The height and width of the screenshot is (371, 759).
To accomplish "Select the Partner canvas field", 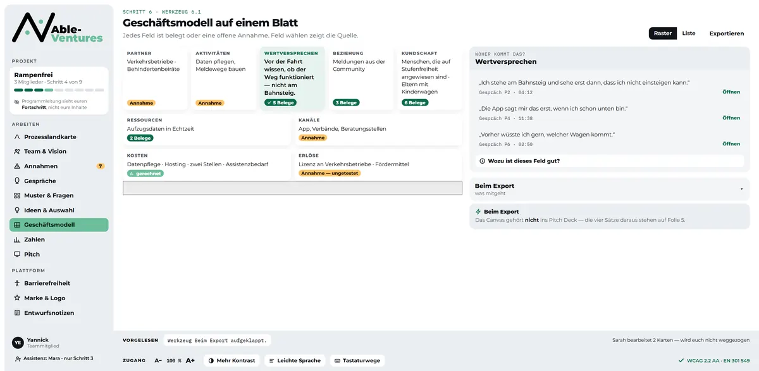I will [x=155, y=78].
